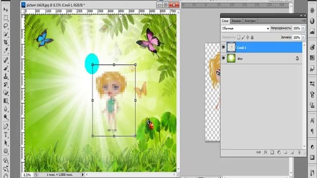Open the Paragraph panel icon
Screen dimensions: 317x178
pos(312,131)
